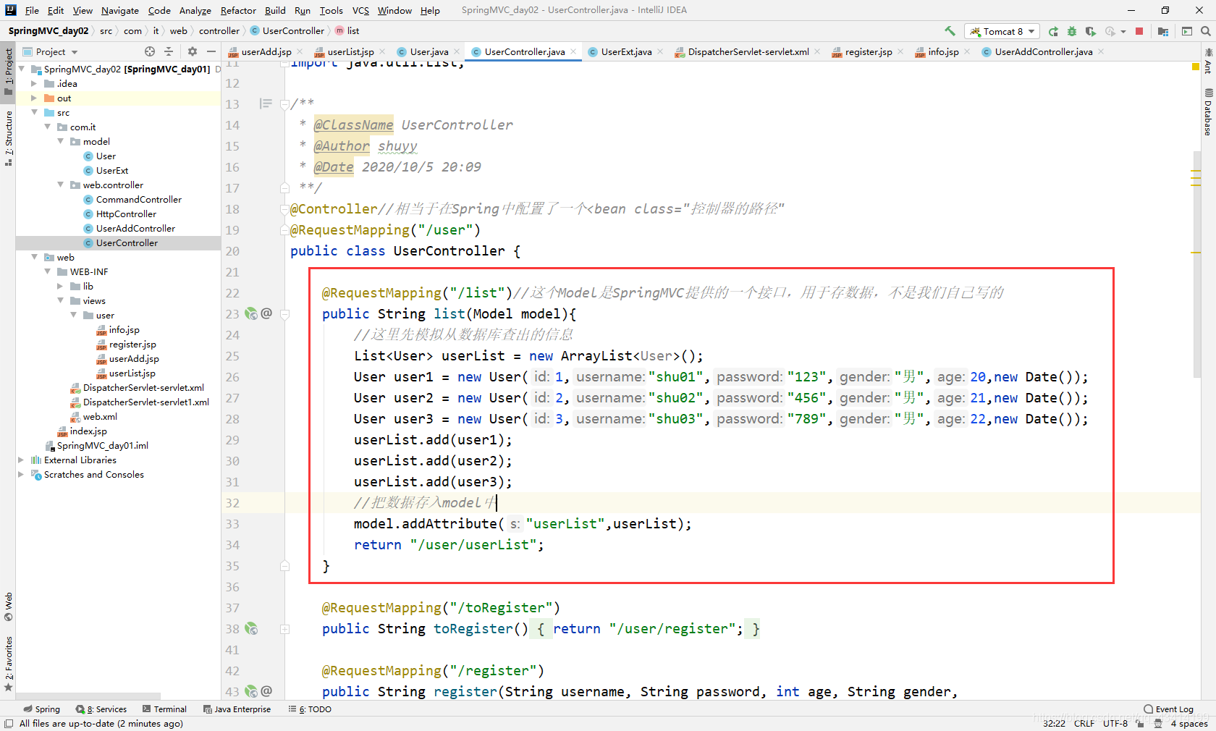Fold the list method at line 23
This screenshot has height=731, width=1216.
click(284, 314)
